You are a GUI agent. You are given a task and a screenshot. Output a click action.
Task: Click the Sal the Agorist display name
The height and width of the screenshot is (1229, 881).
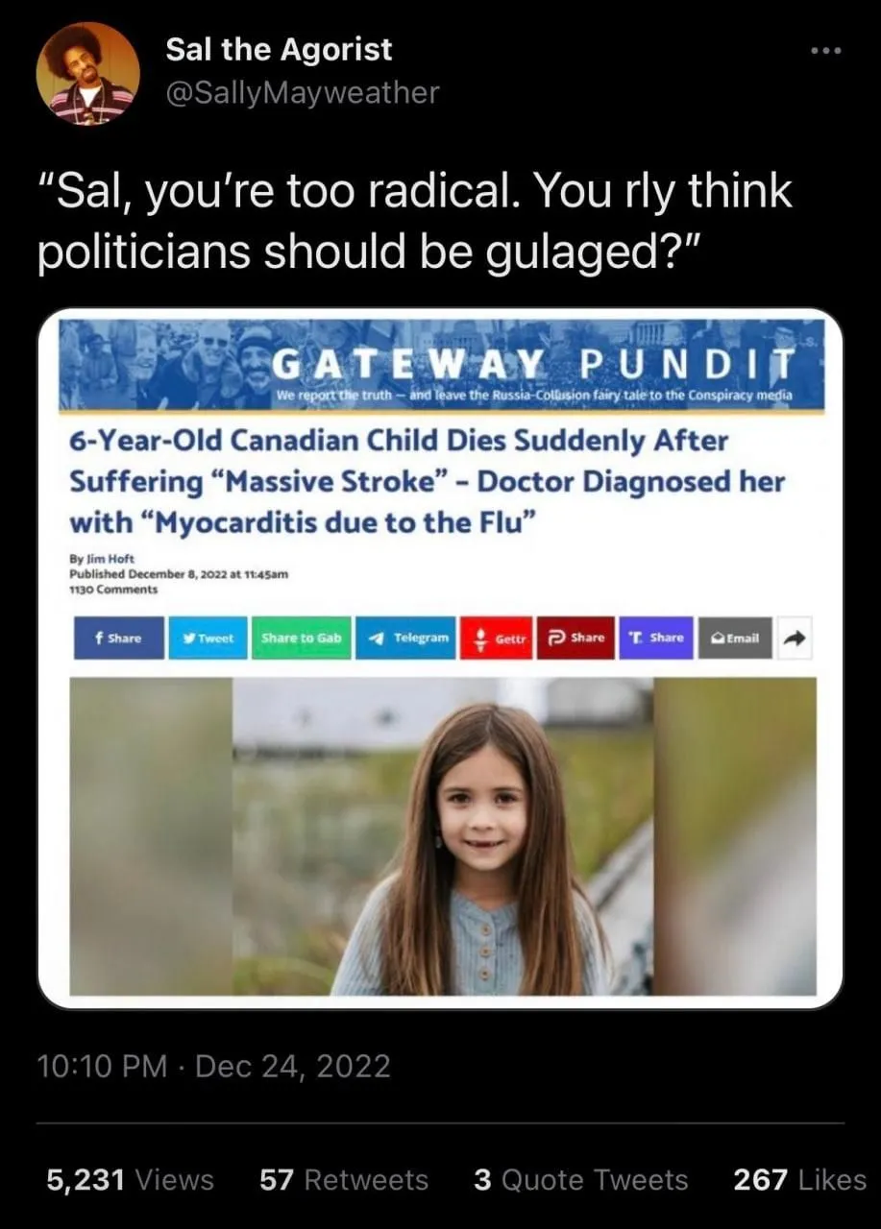tap(279, 49)
